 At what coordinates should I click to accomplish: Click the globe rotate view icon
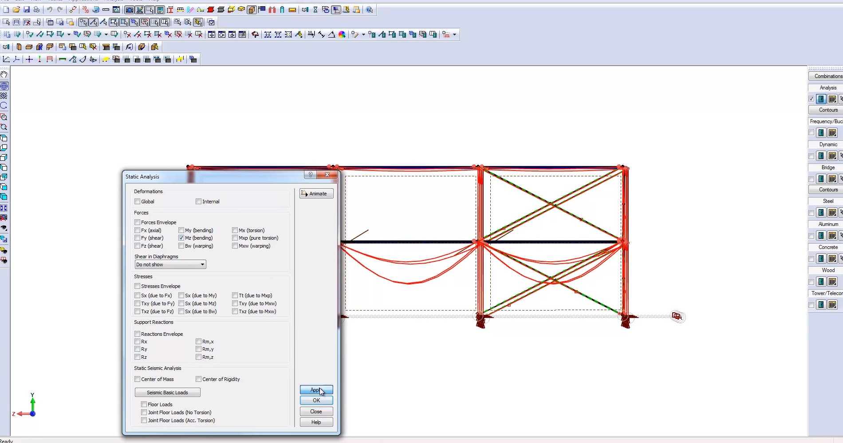(x=4, y=86)
